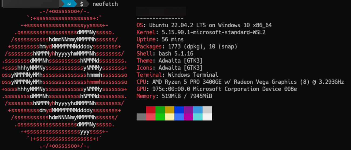Click the purple color block
This screenshot has height=150, width=351.
point(188,110)
